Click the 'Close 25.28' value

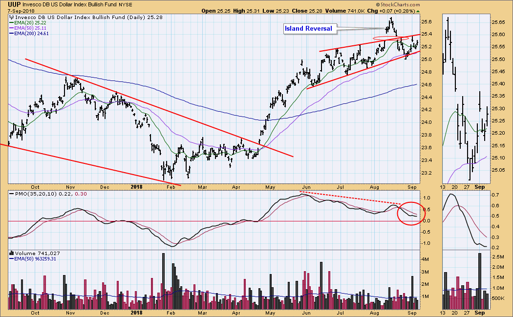[x=307, y=11]
